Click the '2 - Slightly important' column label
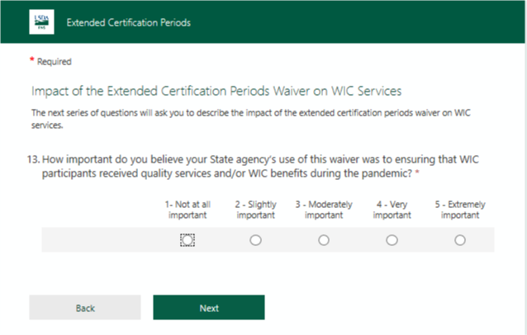The image size is (527, 335). pos(255,210)
